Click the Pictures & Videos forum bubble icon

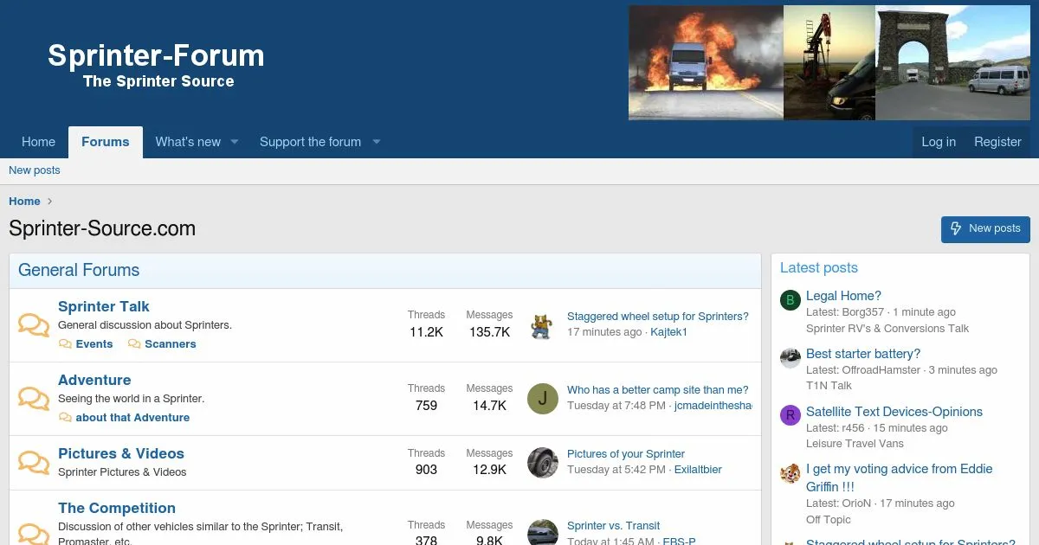point(34,463)
